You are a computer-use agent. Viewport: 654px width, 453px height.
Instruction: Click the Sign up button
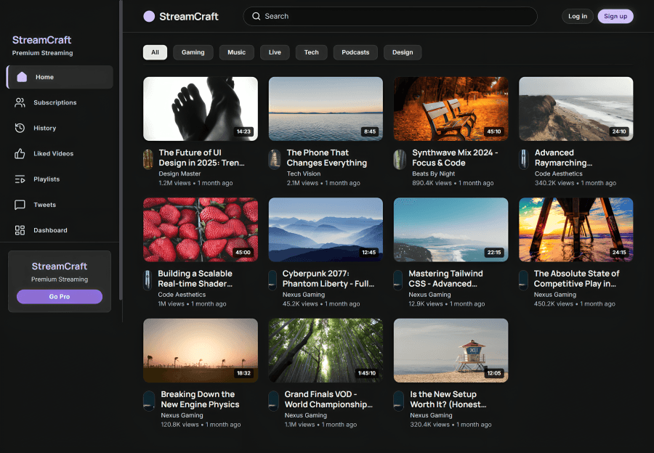pyautogui.click(x=615, y=16)
